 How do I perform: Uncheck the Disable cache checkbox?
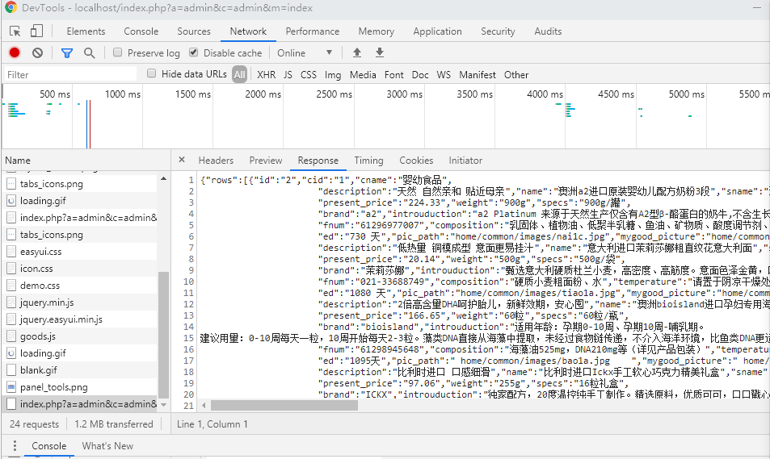193,52
